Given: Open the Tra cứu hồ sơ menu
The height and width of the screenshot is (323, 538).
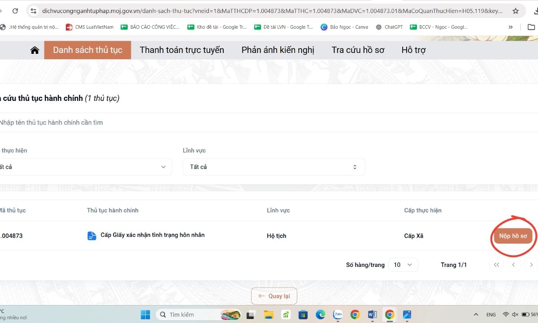Looking at the screenshot, I should [x=358, y=50].
